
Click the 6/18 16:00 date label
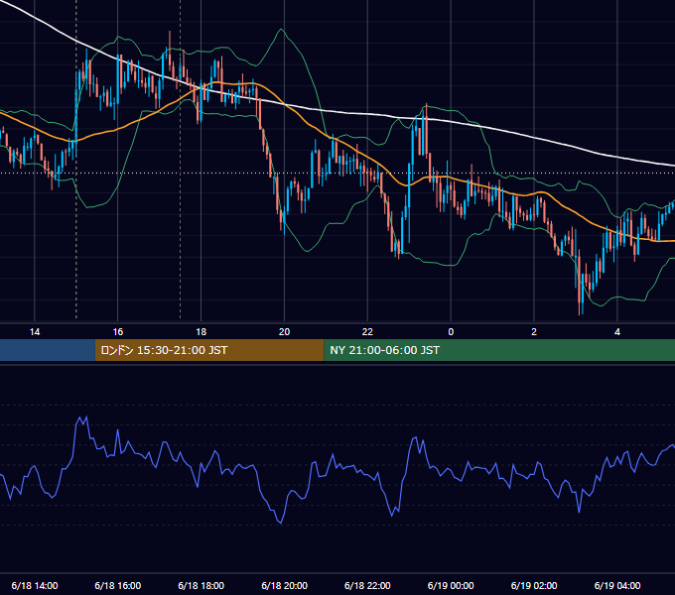(x=117, y=585)
